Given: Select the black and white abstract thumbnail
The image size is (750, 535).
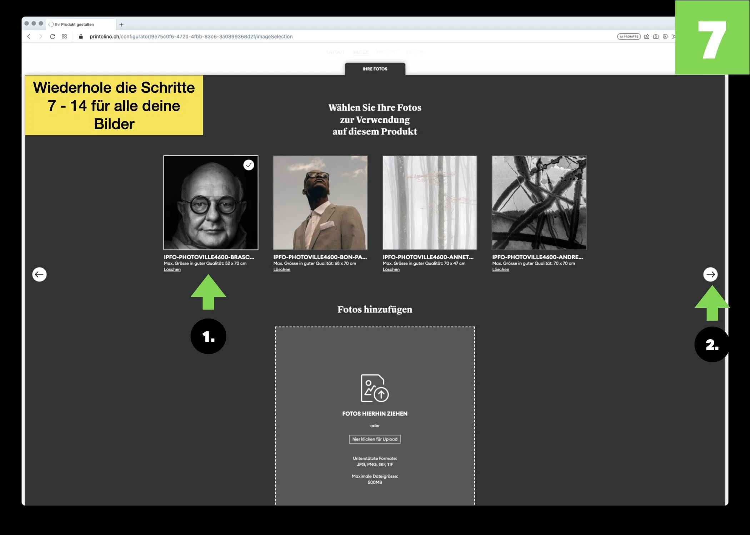Looking at the screenshot, I should pos(539,203).
